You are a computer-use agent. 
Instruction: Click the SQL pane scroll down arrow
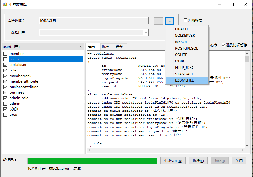click(x=247, y=145)
